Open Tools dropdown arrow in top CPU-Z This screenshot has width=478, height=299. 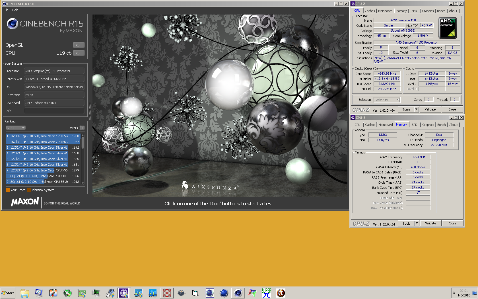tap(417, 109)
